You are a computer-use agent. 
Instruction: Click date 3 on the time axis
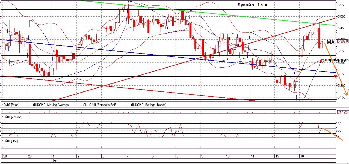(103, 156)
